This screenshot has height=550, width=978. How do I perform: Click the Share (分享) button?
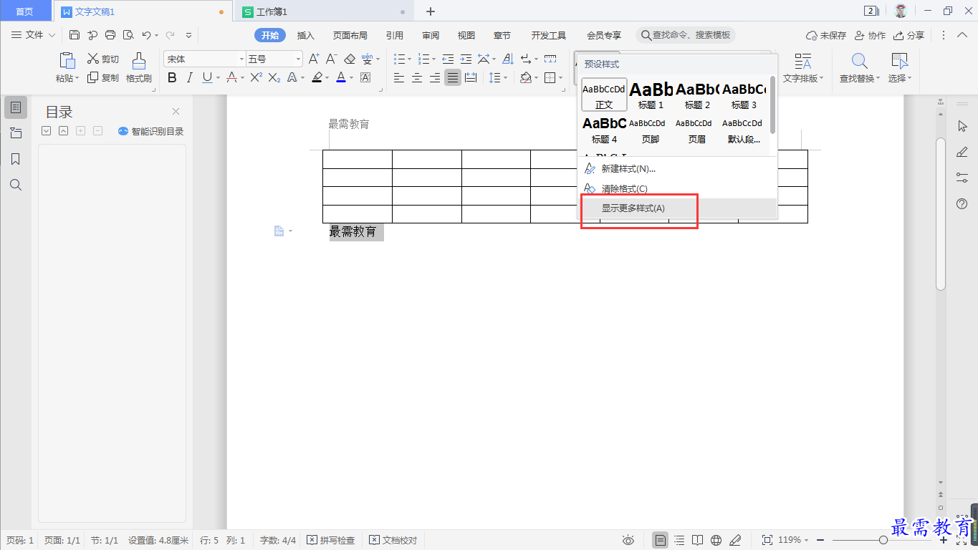[x=909, y=35]
